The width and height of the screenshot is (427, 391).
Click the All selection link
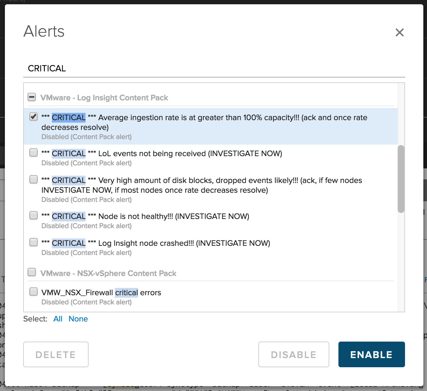point(58,319)
